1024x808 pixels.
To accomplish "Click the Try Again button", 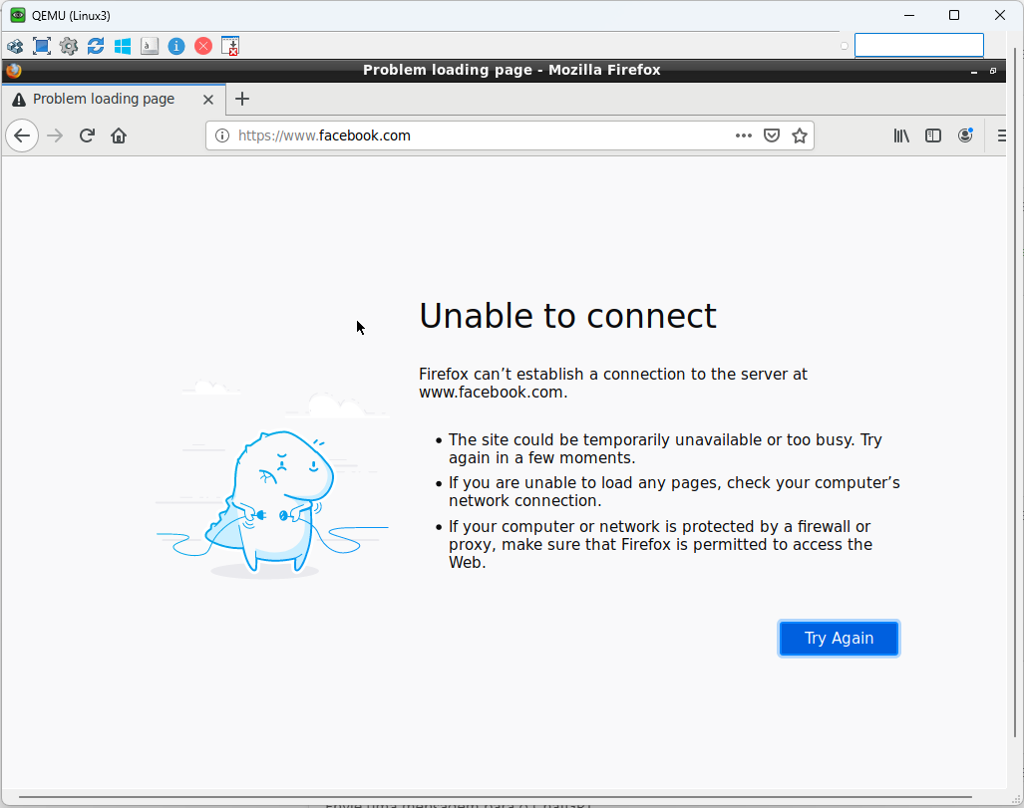I will pos(840,639).
